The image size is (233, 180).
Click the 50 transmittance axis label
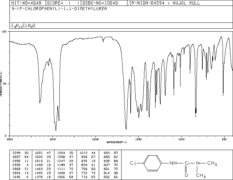[x=5, y=84]
